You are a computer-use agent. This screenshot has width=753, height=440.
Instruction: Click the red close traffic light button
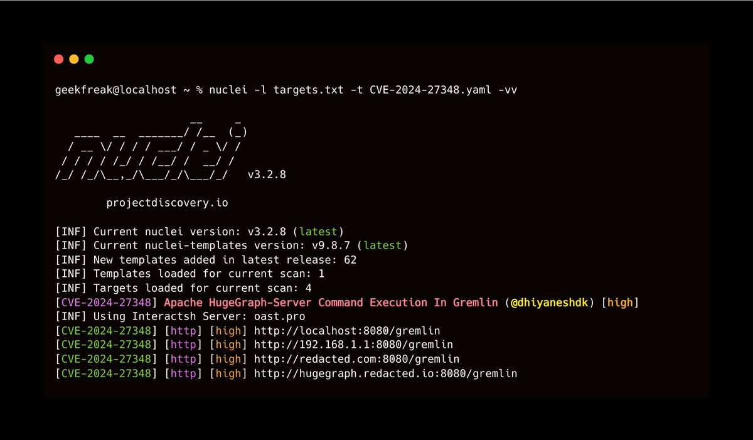pos(59,58)
